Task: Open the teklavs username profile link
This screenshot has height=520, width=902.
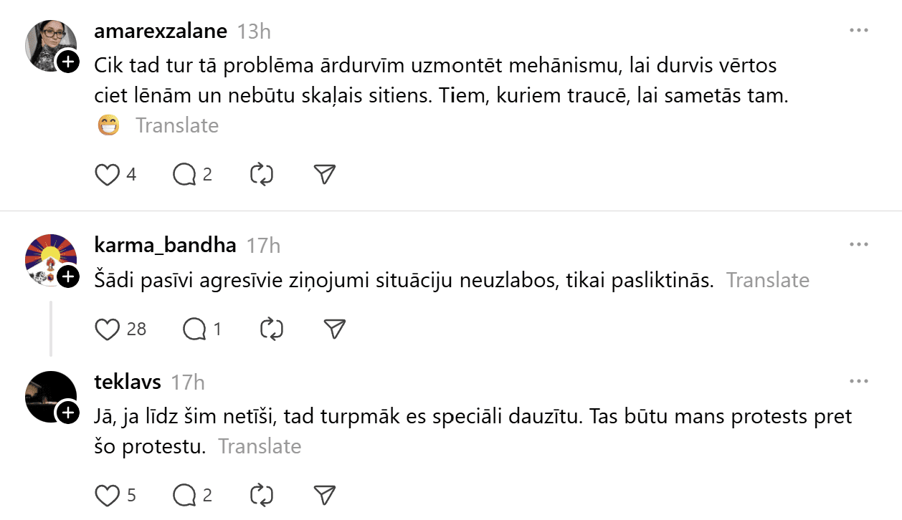Action: coord(128,382)
